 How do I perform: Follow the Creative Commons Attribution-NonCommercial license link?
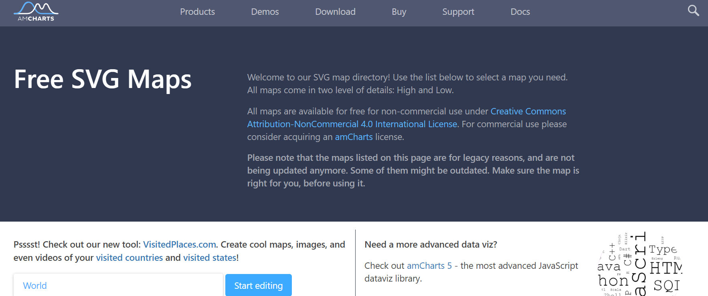click(x=407, y=118)
